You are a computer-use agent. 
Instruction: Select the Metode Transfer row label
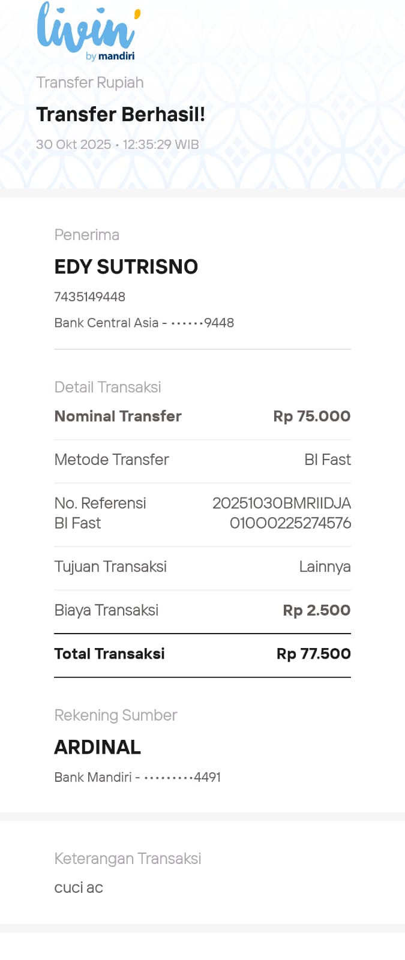tap(112, 460)
